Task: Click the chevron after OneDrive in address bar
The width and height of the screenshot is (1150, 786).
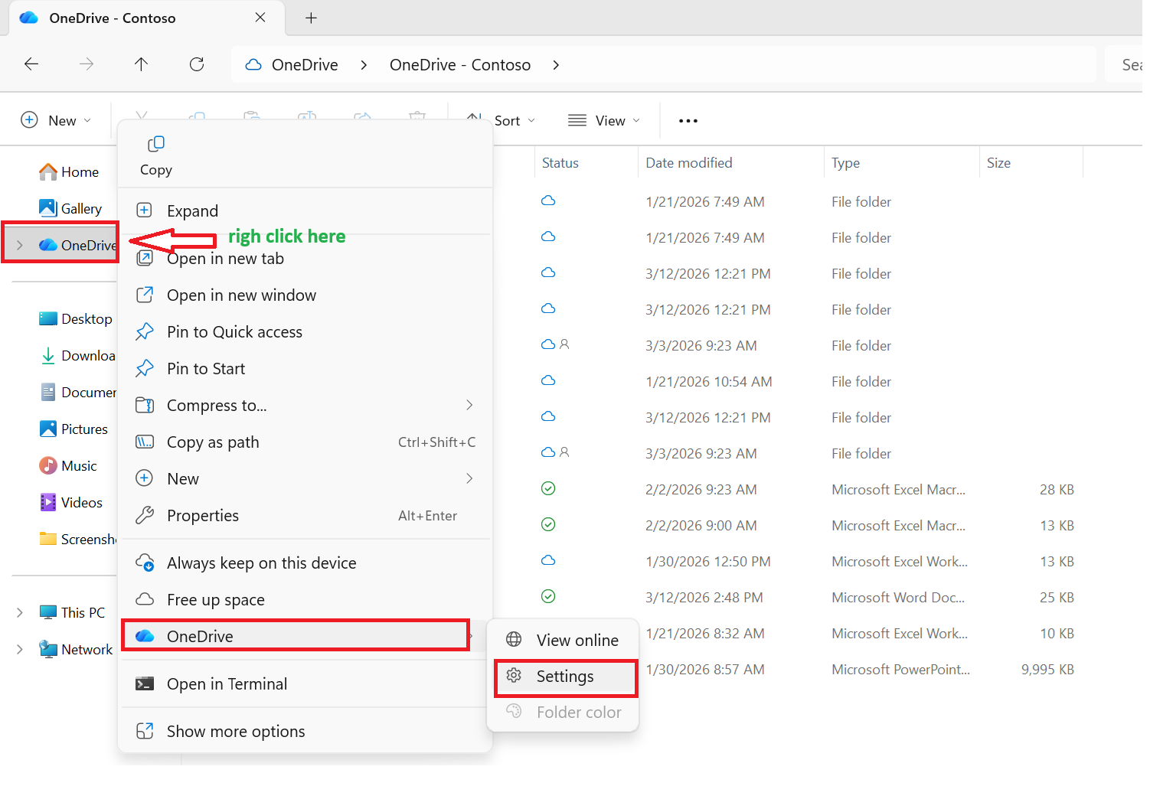Action: tap(364, 65)
